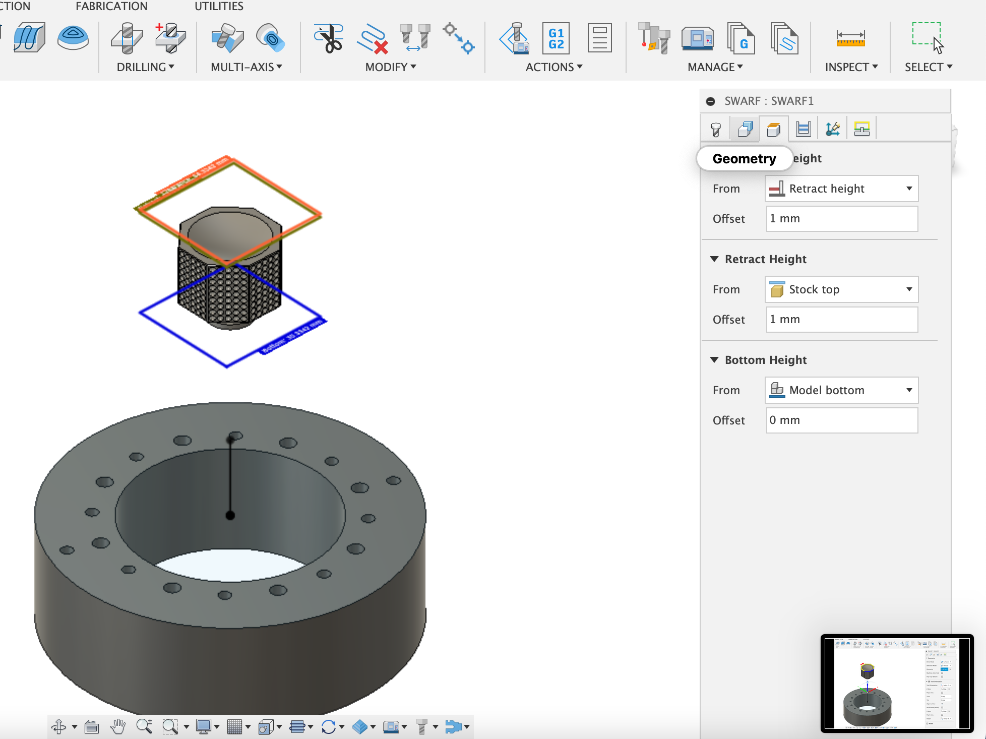986x739 pixels.
Task: Open the Multi-Axis settings tab
Action: point(832,128)
